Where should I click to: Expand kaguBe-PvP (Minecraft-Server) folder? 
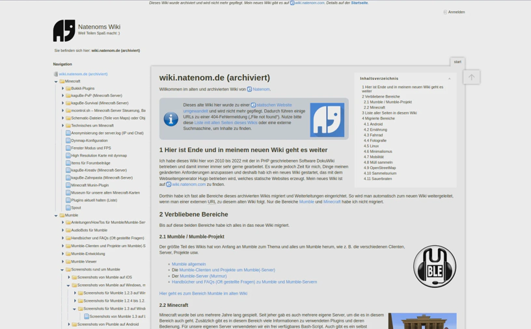62,96
